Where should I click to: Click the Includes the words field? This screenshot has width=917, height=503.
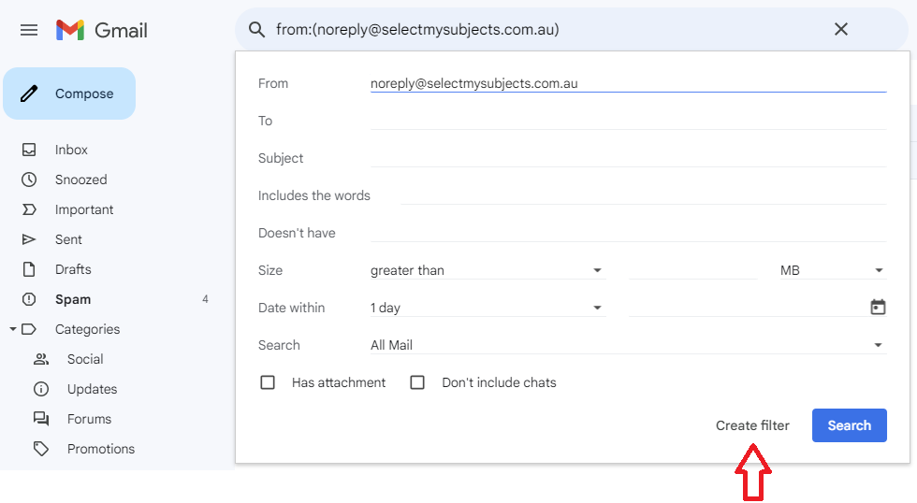coord(644,195)
